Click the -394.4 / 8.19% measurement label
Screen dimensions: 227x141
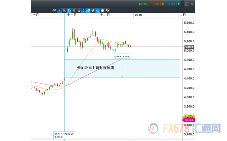(x=122, y=56)
